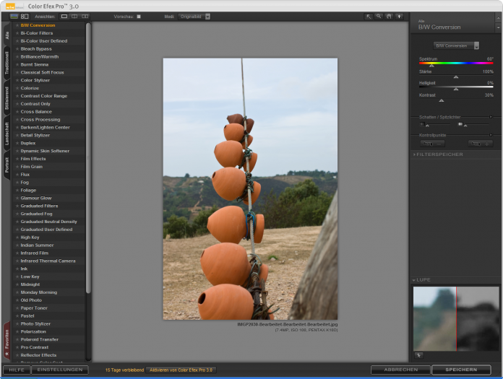Select the arrow pointer tool
Screen dimensions: 503x379
[368, 16]
